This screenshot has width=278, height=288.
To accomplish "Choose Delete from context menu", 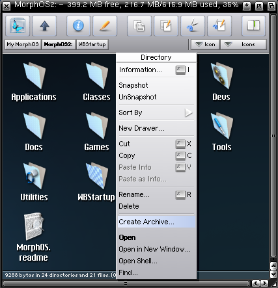I will click(156, 206).
